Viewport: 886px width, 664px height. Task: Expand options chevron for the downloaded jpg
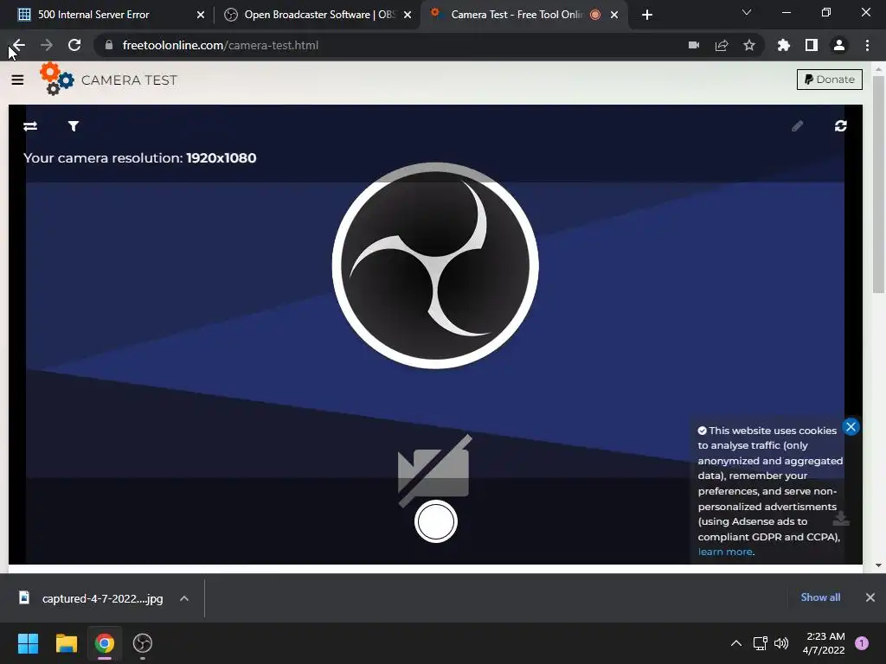(184, 598)
